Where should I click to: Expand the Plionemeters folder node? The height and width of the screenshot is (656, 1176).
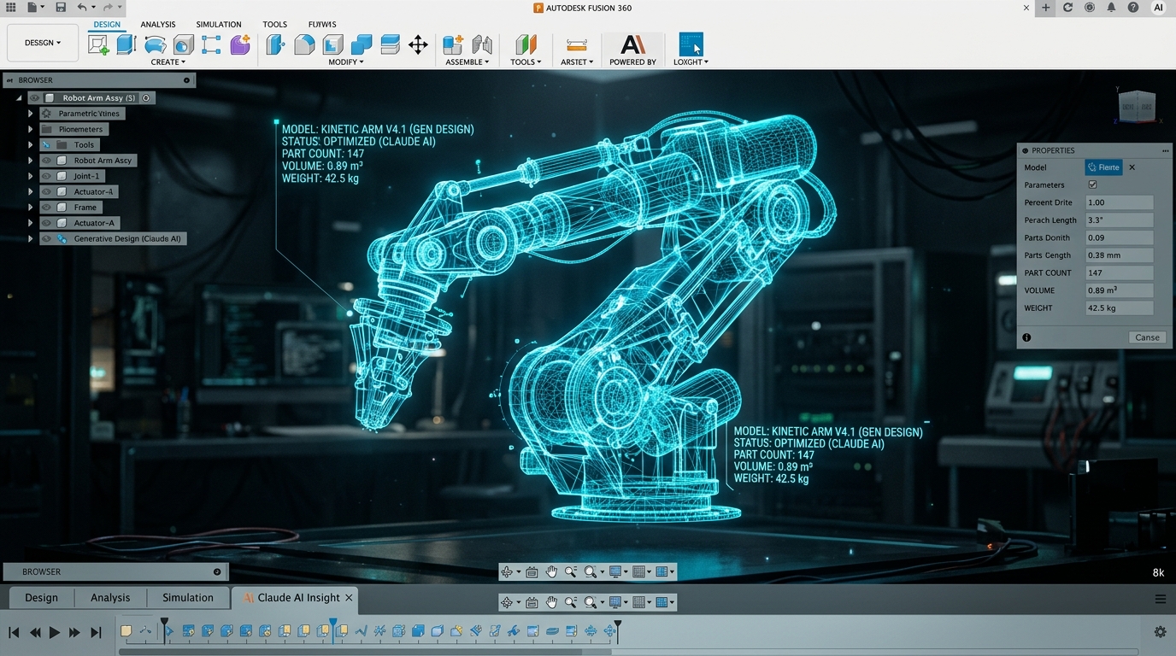pos(30,130)
